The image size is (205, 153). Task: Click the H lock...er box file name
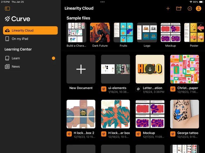click(x=119, y=133)
